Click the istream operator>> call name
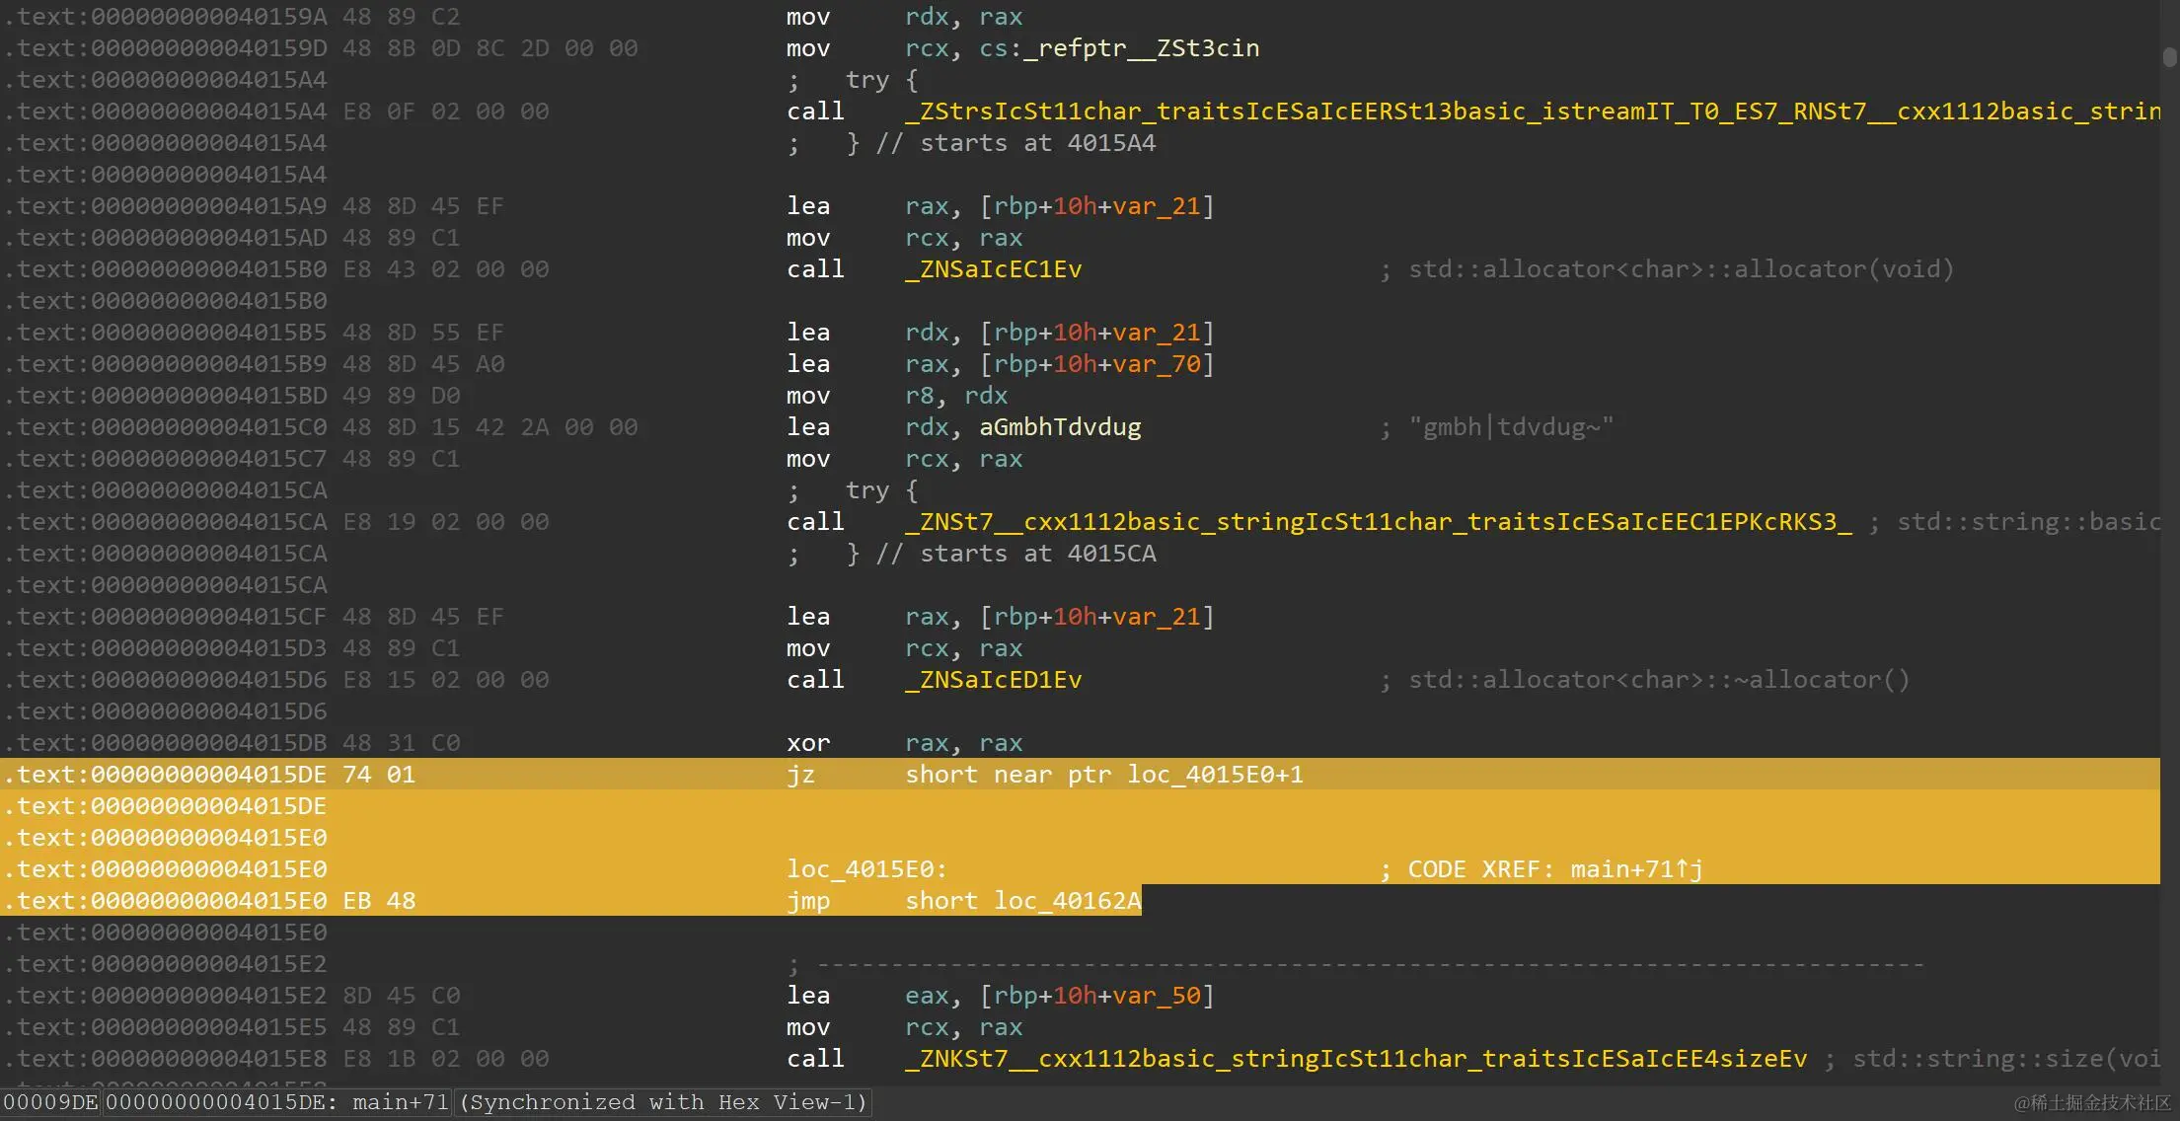This screenshot has height=1121, width=2180. point(1530,112)
